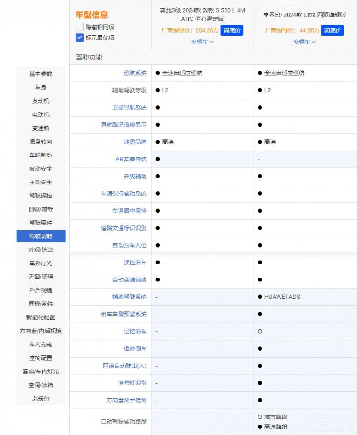Select the 记忆泊车 circle marker for 享界S9
The height and width of the screenshot is (435, 357).
(259, 331)
